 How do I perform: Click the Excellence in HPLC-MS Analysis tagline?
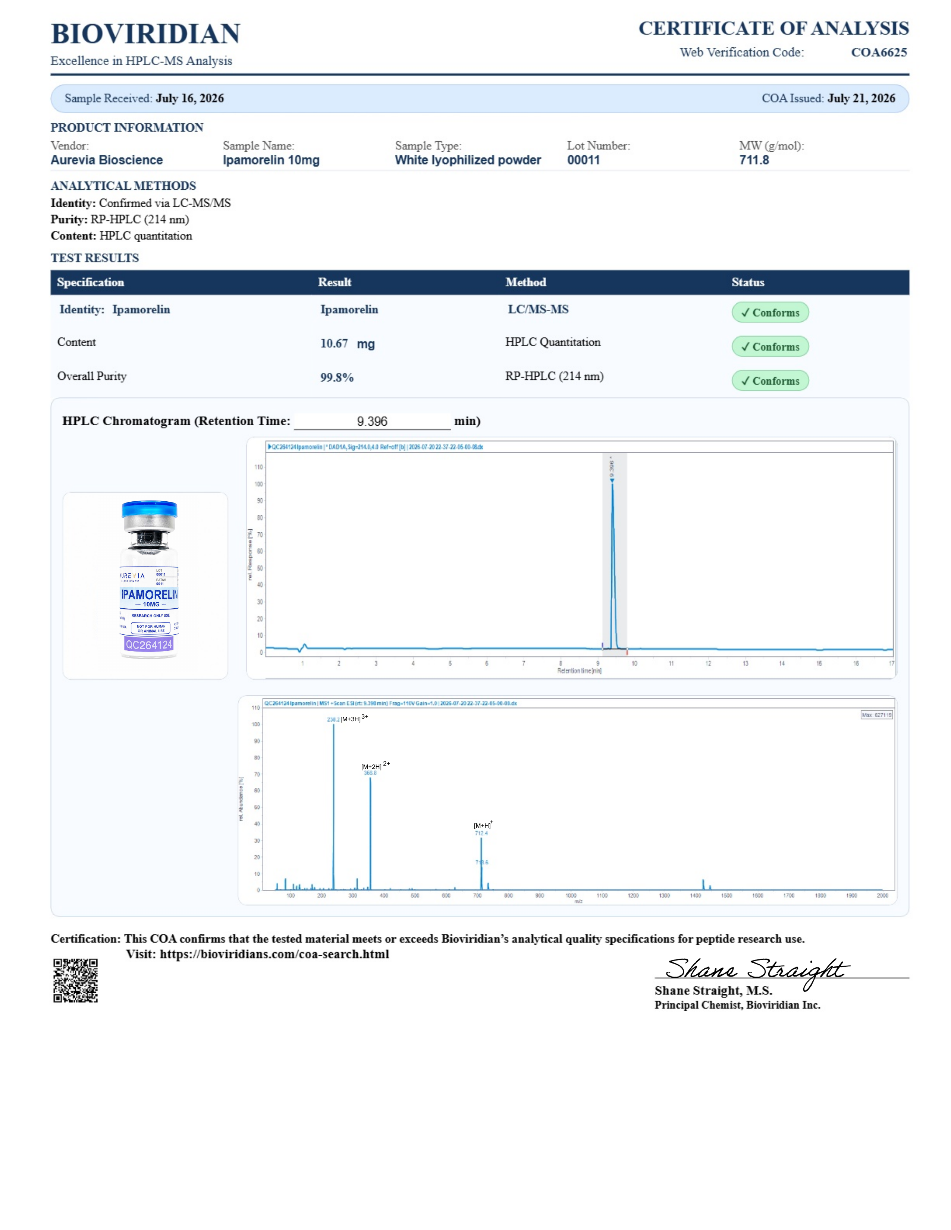click(141, 61)
